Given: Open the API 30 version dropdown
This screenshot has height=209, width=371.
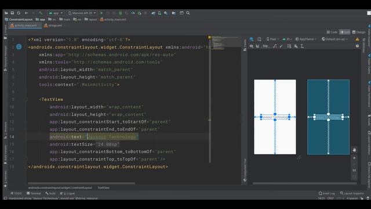Looking at the screenshot, I should (287, 39).
